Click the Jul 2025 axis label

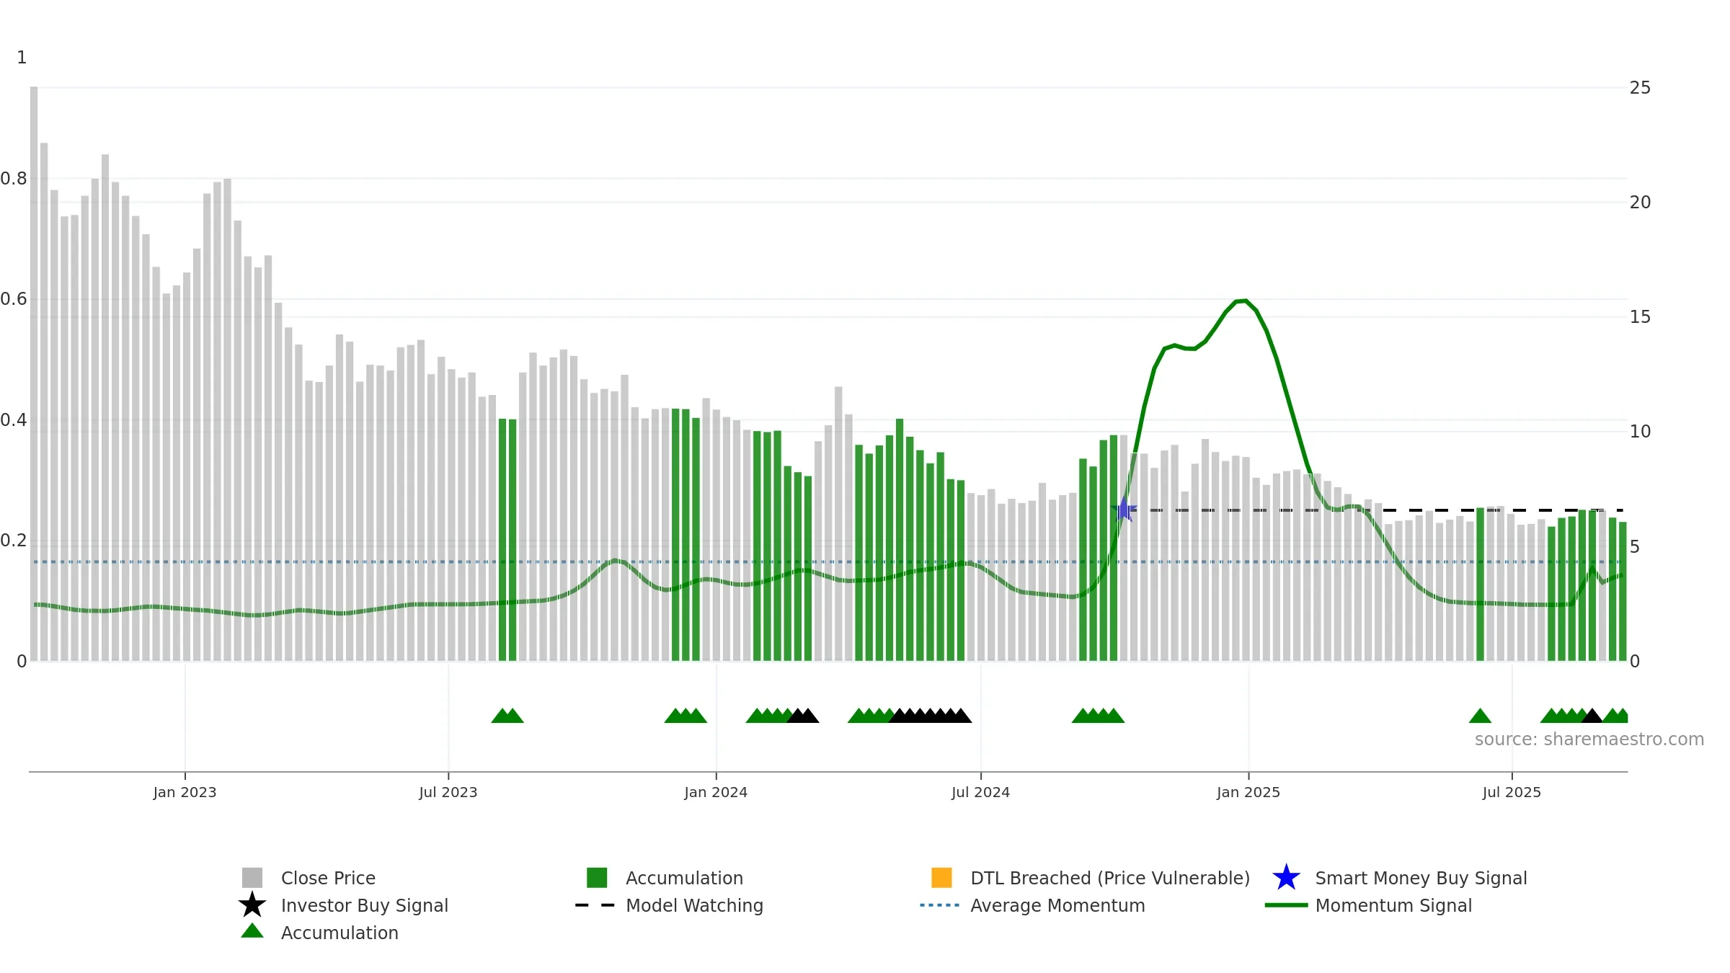point(1512,792)
